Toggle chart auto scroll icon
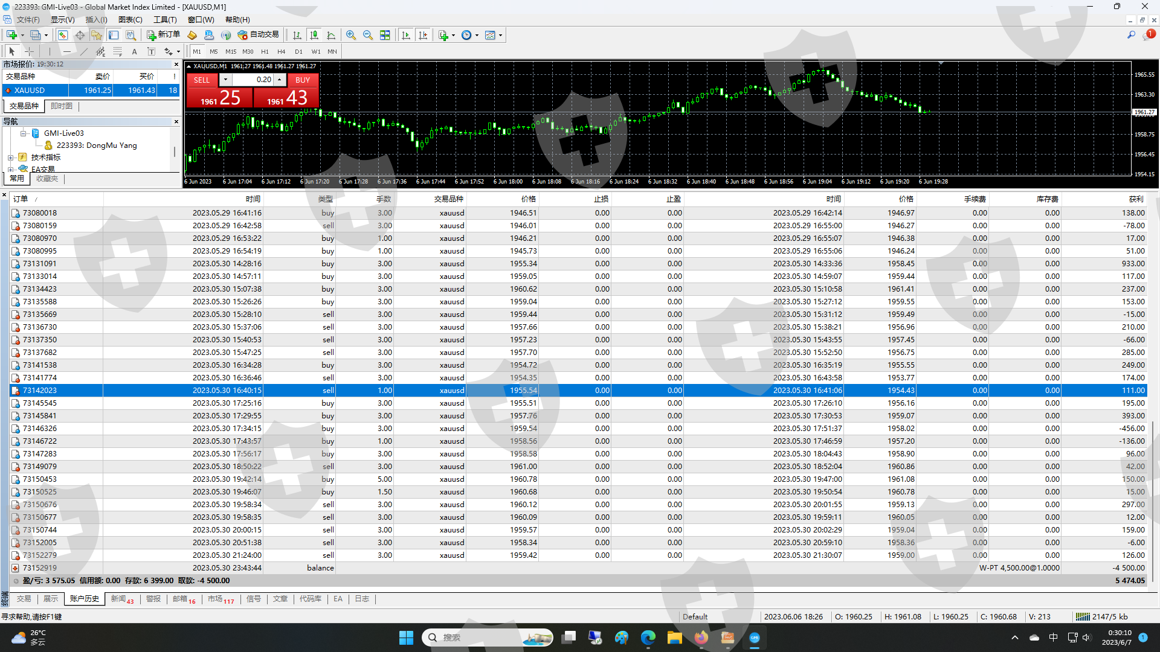 pyautogui.click(x=406, y=35)
